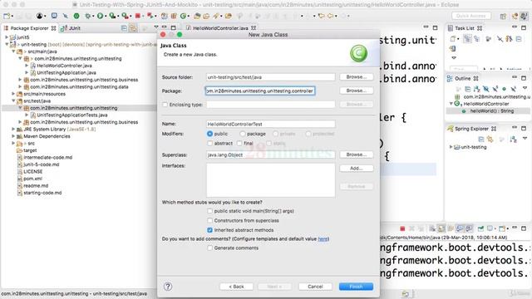Click the Add... interfaces button
The width and height of the screenshot is (532, 299).
point(357,168)
